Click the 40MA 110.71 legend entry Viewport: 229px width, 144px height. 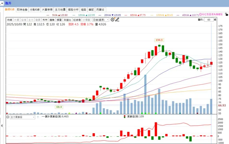(x=188, y=15)
